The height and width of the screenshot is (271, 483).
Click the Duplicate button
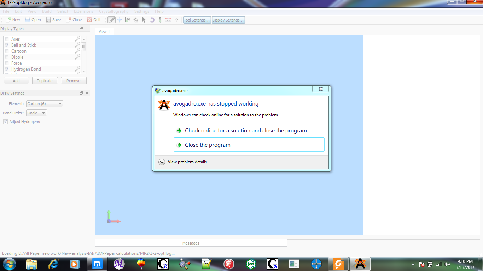point(45,81)
